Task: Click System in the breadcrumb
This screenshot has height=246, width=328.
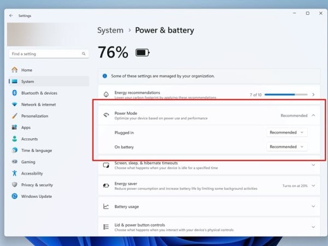Action: (110, 30)
